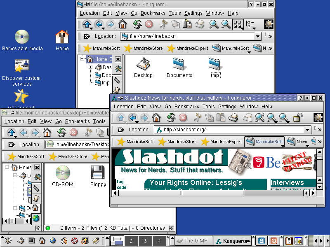Click the Up arrow in the Removable window toolbar
330x247 pixels.
click(12, 133)
